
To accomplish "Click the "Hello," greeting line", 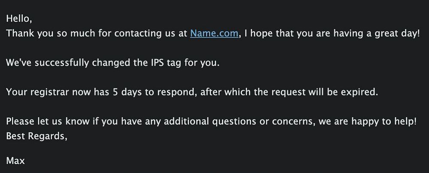I will pos(19,19).
